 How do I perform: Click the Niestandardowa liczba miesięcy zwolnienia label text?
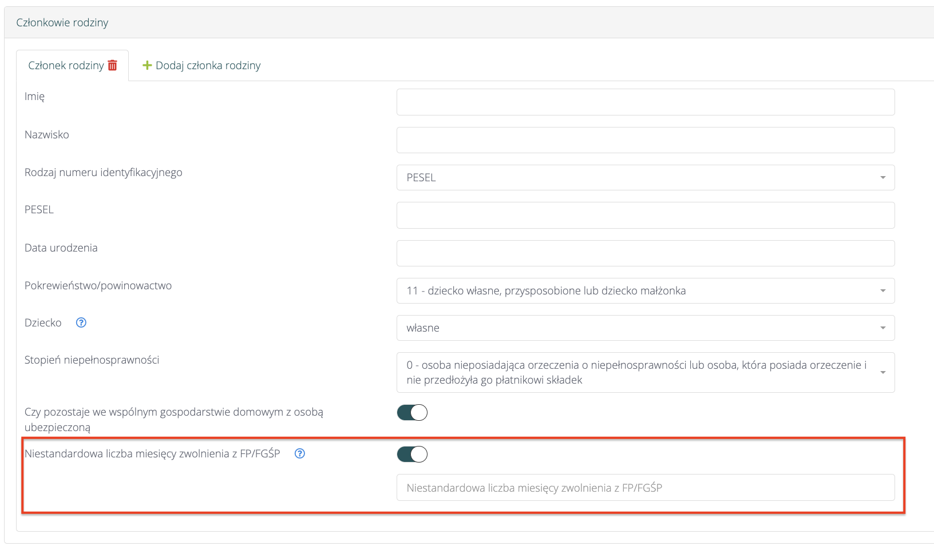pos(152,453)
